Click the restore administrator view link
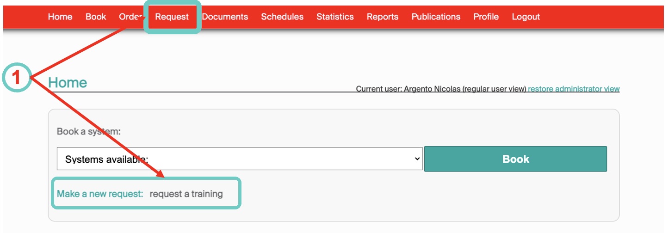The image size is (668, 233). pos(574,89)
